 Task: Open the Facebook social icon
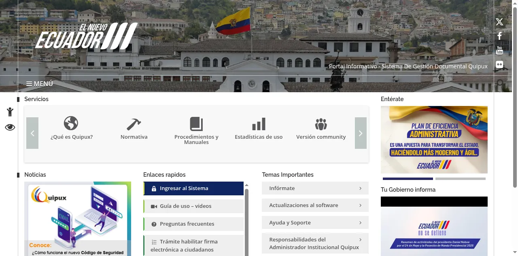pos(500,36)
